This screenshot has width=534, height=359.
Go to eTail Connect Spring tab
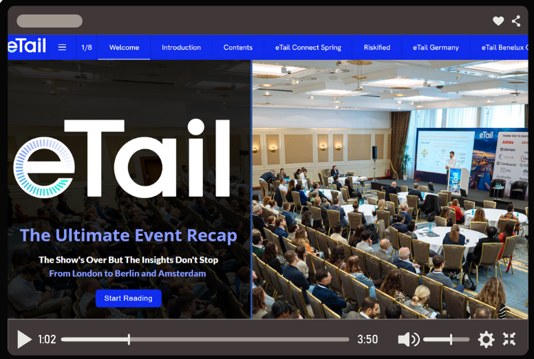(308, 47)
